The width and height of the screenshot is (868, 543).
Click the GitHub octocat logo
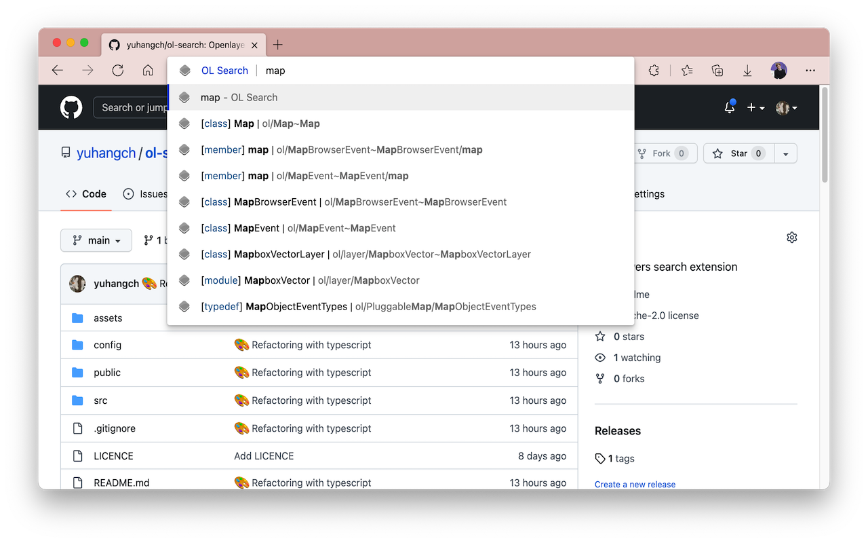click(71, 107)
